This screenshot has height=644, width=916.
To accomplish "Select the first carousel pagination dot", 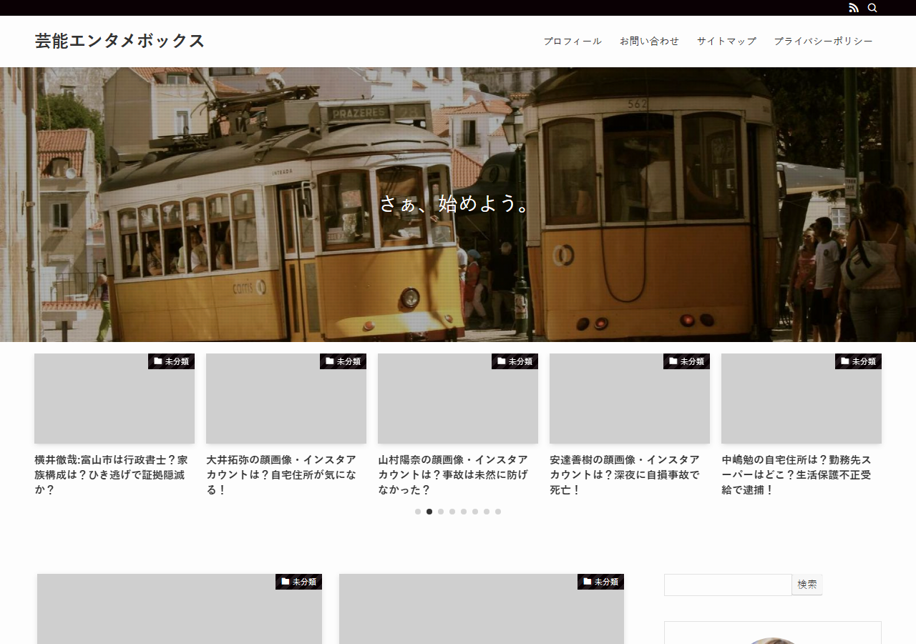I will coord(418,512).
